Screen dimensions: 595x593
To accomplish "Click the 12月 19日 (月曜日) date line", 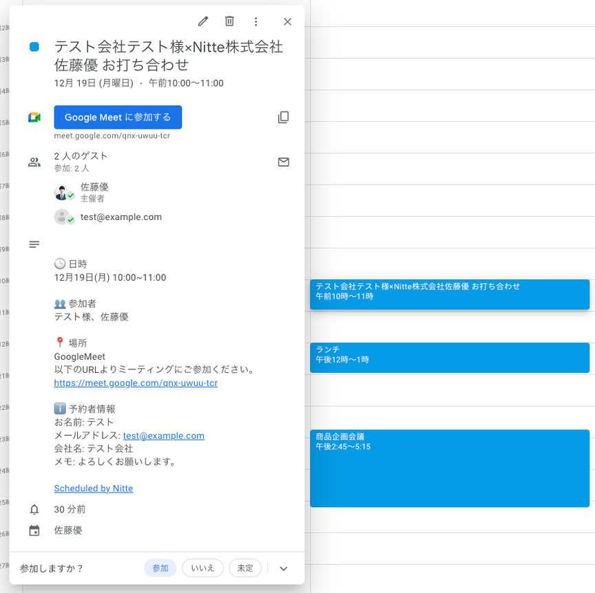I will (x=138, y=83).
